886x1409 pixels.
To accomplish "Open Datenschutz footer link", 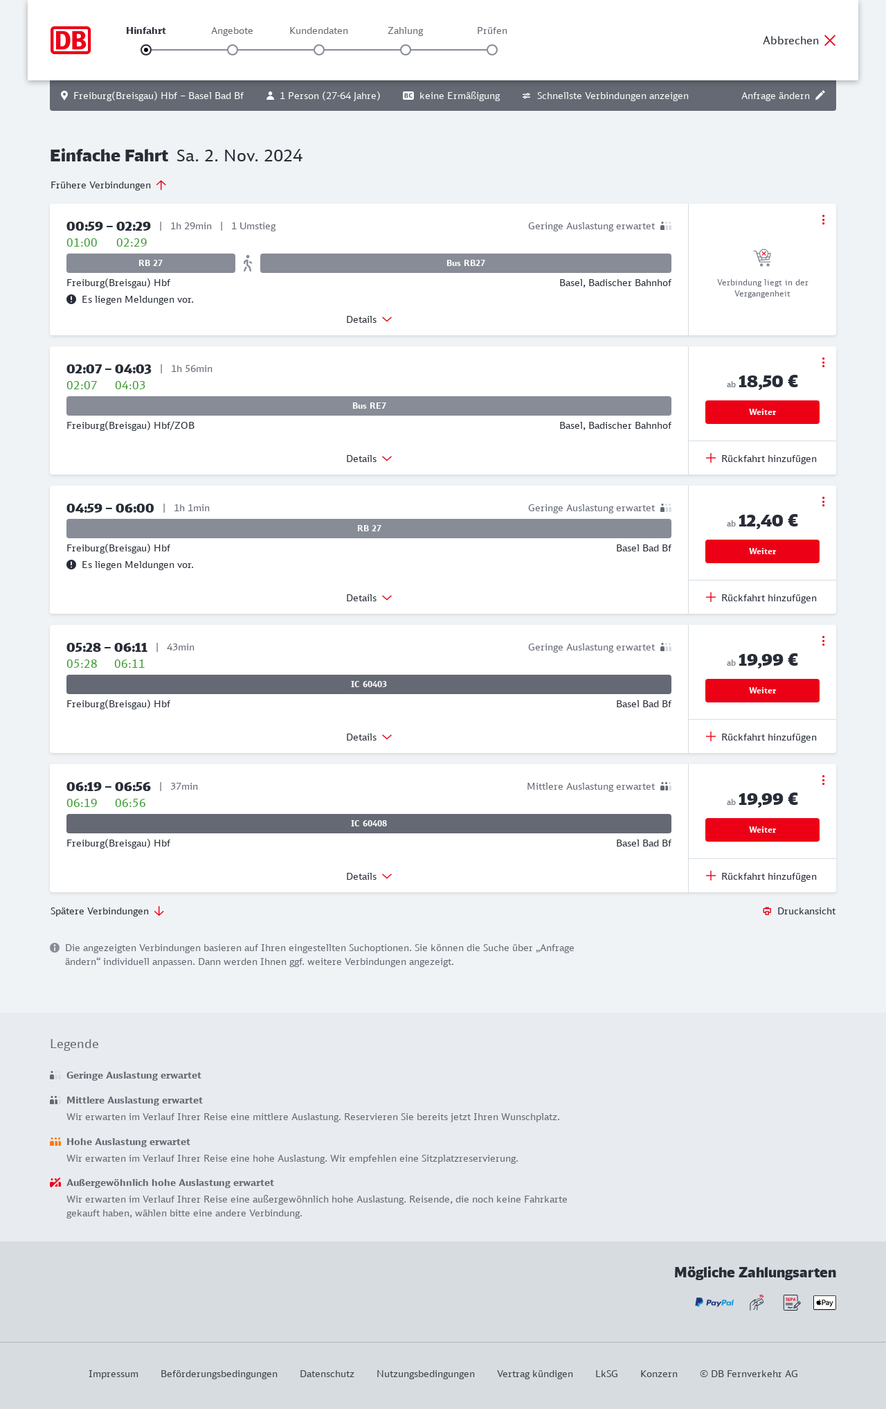I will 327,1374.
